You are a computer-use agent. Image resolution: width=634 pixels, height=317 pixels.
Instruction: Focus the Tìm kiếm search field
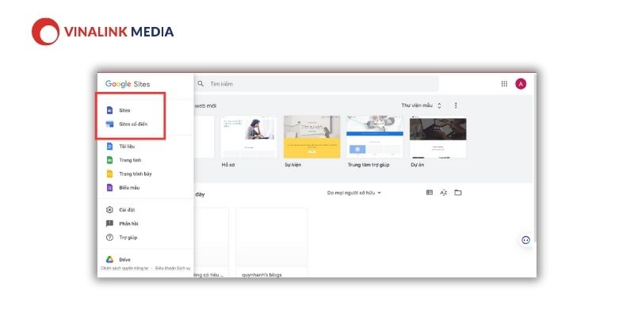click(316, 84)
